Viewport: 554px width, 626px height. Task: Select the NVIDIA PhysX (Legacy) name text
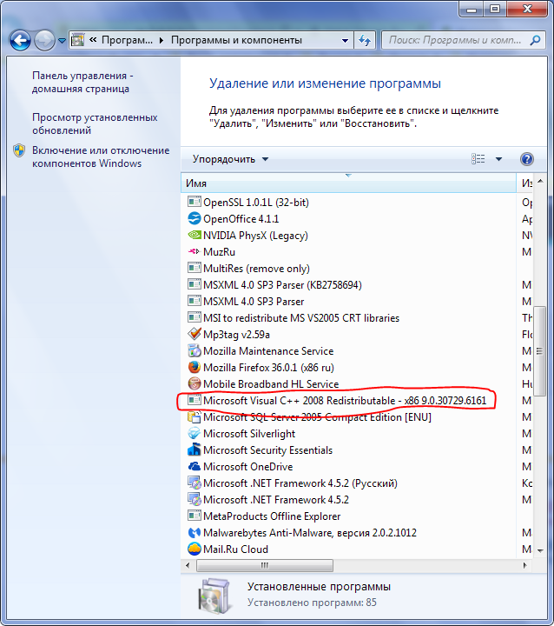pyautogui.click(x=255, y=236)
